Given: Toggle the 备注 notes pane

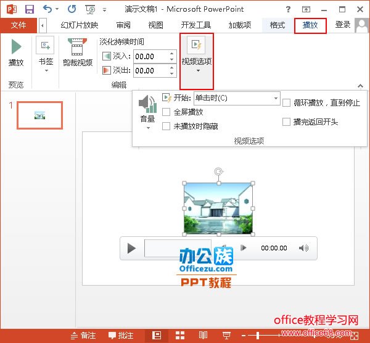Looking at the screenshot, I should [83, 336].
